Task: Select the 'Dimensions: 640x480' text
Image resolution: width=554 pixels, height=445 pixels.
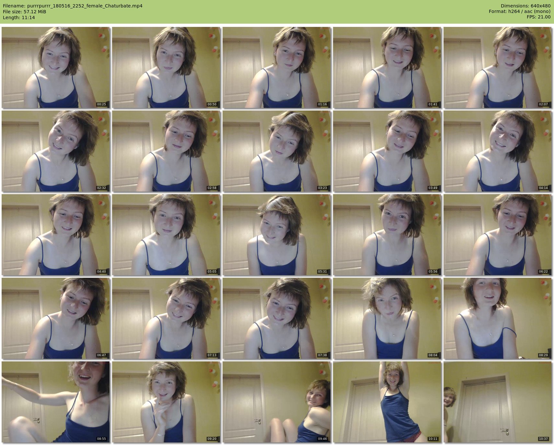Action: click(x=525, y=6)
